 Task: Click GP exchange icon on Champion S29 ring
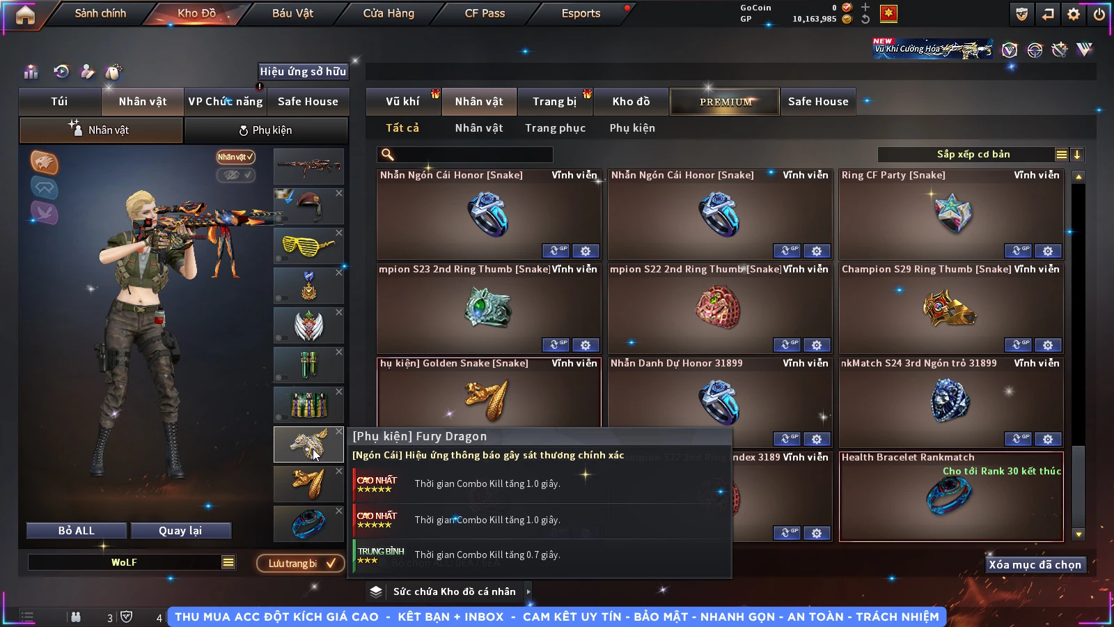pyautogui.click(x=1018, y=345)
